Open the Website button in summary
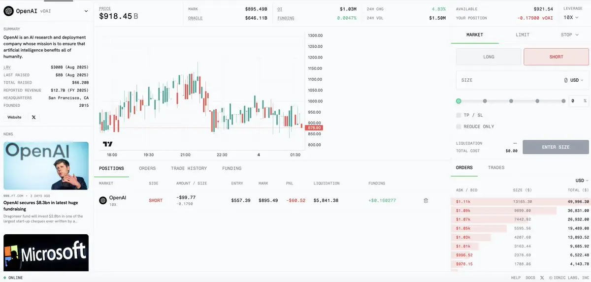591x282 pixels. [x=14, y=117]
